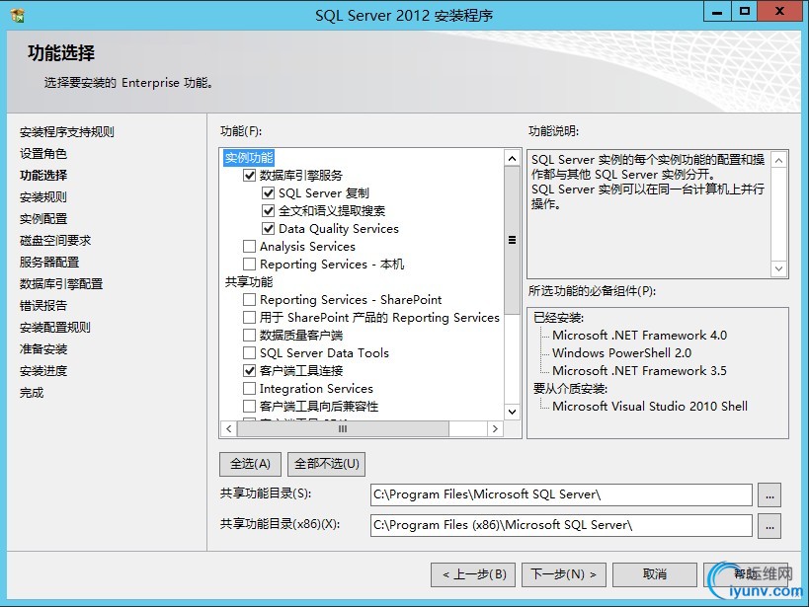Toggle the 数据库引擎服务 checkbox
The height and width of the screenshot is (607, 809).
coord(249,176)
